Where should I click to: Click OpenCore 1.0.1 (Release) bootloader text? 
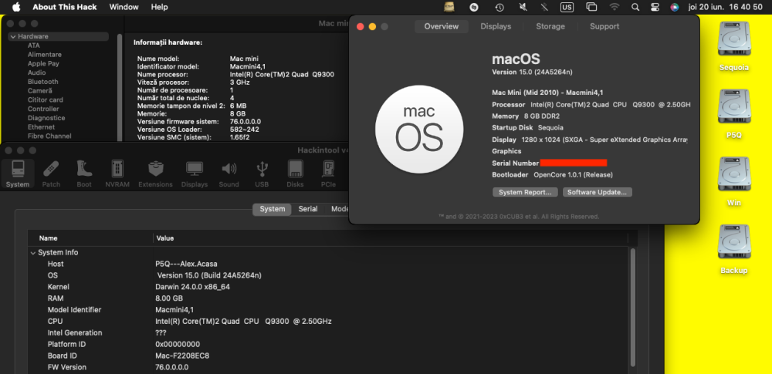(574, 175)
